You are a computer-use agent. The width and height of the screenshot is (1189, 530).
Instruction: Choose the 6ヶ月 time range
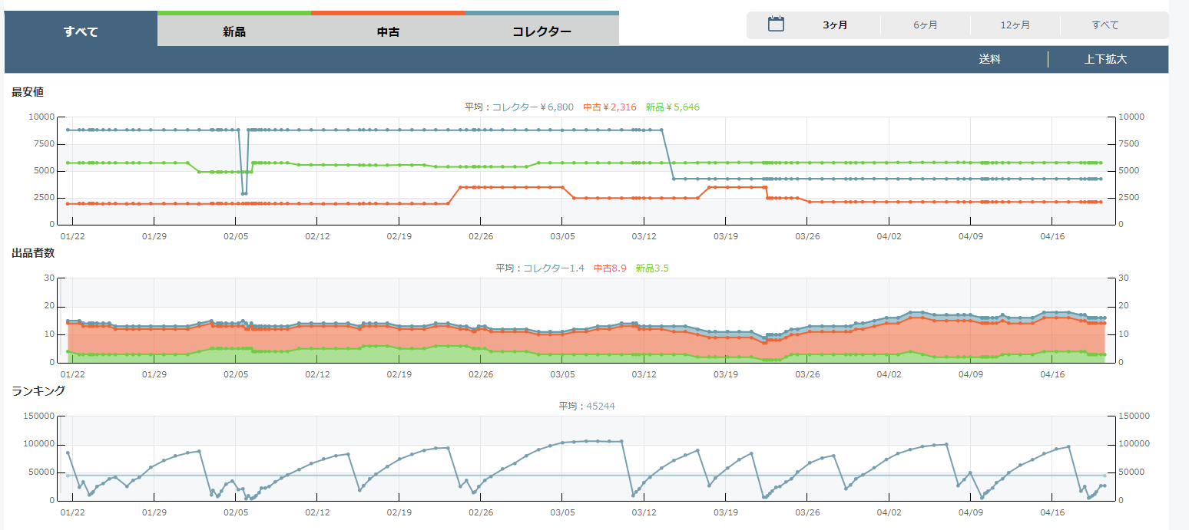(925, 25)
